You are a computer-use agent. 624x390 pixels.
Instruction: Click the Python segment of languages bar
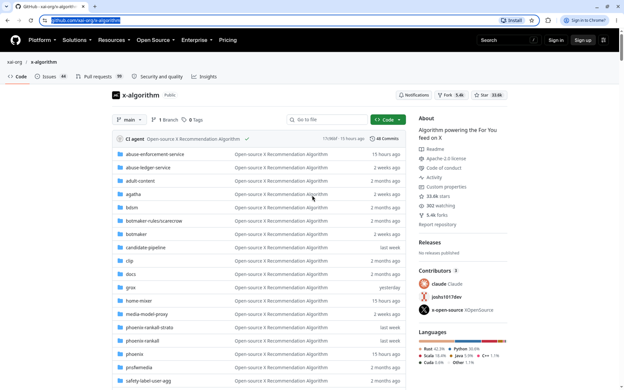[x=468, y=341]
